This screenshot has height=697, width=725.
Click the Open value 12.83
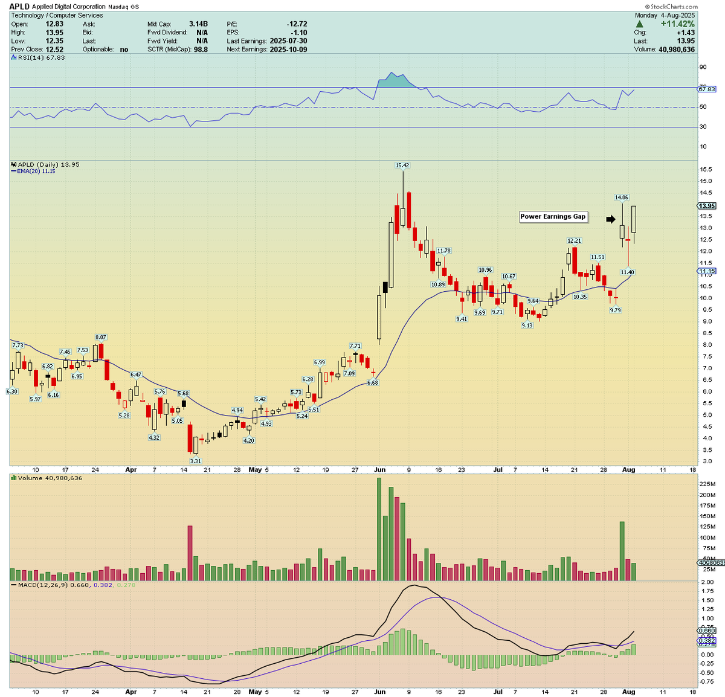click(54, 24)
